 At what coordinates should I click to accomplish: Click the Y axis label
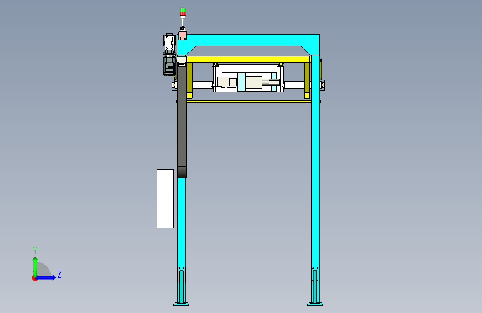click(35, 251)
